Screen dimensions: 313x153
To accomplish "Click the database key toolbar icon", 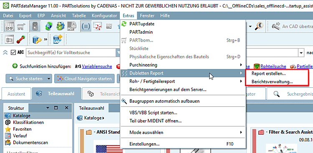I will [x=37, y=39].
